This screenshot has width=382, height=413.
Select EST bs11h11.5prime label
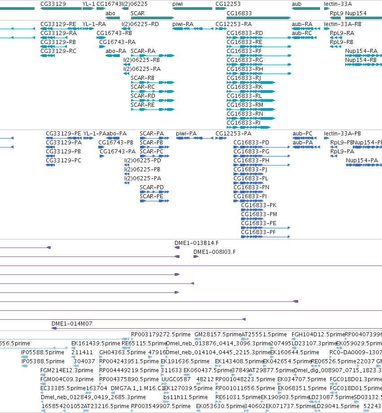click(x=185, y=397)
